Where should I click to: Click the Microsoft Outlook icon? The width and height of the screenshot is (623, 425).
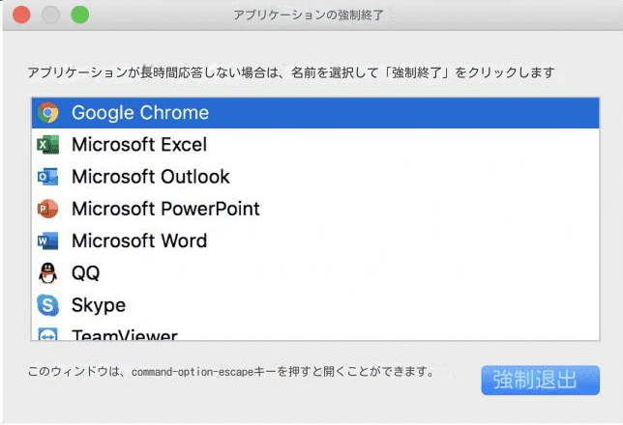[x=48, y=177]
